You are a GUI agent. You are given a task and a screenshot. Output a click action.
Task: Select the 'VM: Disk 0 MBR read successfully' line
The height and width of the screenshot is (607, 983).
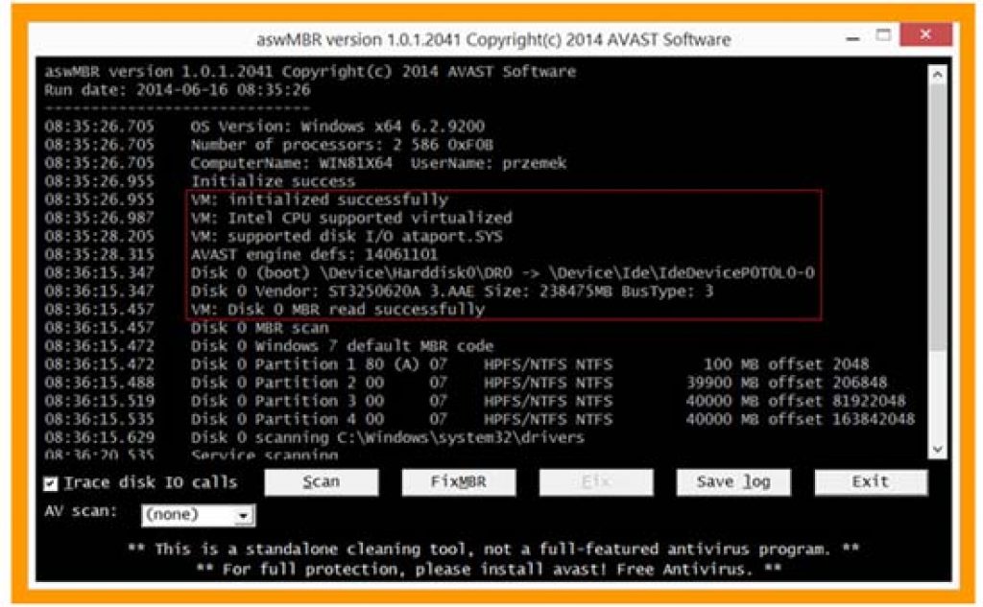338,309
